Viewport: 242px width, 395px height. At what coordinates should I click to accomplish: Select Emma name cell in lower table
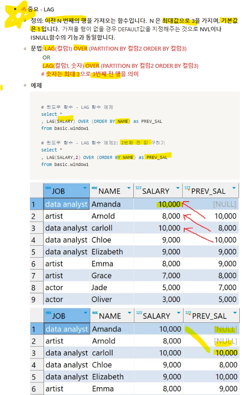(x=112, y=389)
